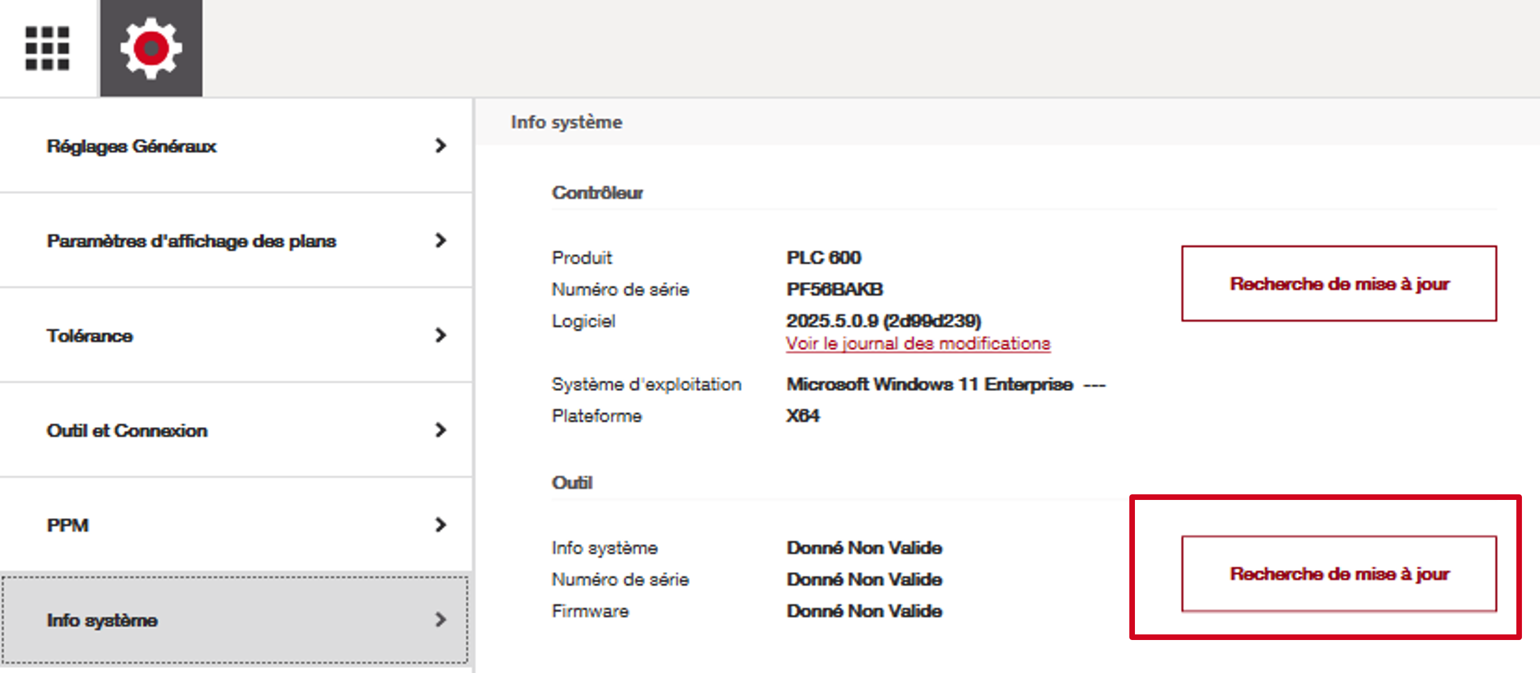Click controller Recherche de mise à jour button
This screenshot has height=673, width=1540.
[x=1339, y=284]
